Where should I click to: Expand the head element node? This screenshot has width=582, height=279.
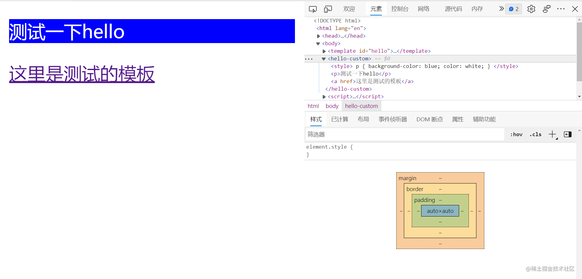(x=318, y=36)
